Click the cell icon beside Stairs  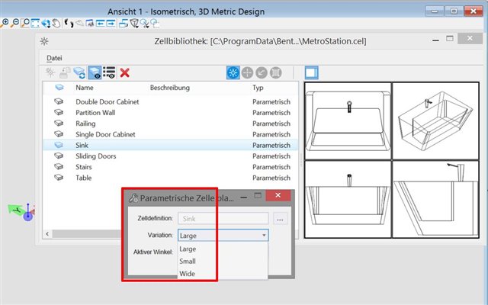tap(59, 167)
